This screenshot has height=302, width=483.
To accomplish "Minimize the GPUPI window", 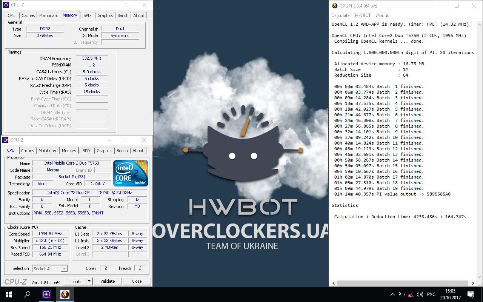I will coord(439,6).
